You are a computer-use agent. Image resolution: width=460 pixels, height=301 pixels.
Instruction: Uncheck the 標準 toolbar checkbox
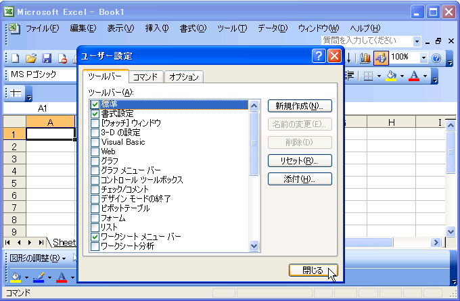click(95, 104)
